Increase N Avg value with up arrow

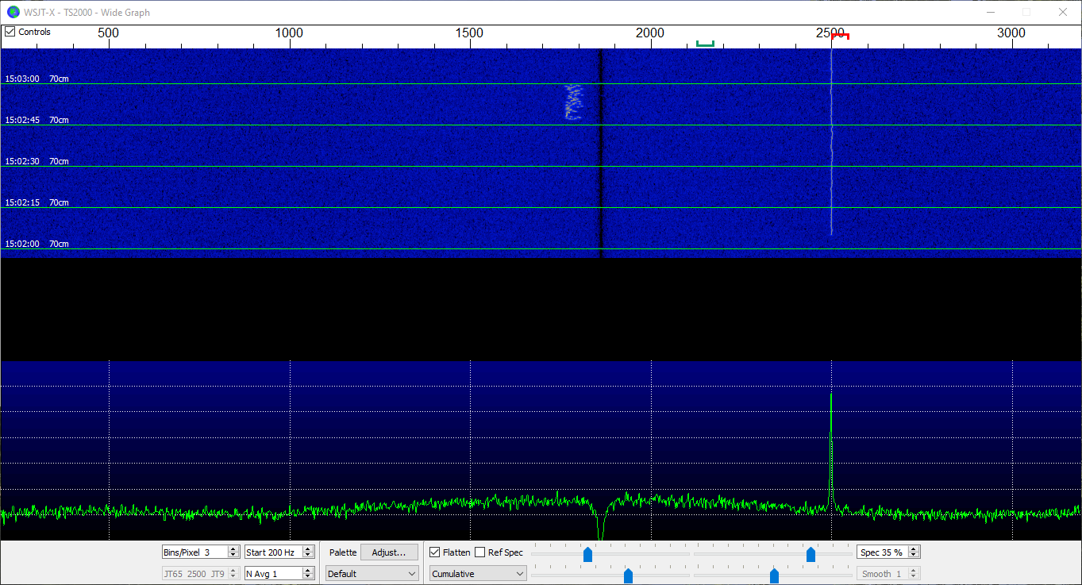(x=309, y=570)
